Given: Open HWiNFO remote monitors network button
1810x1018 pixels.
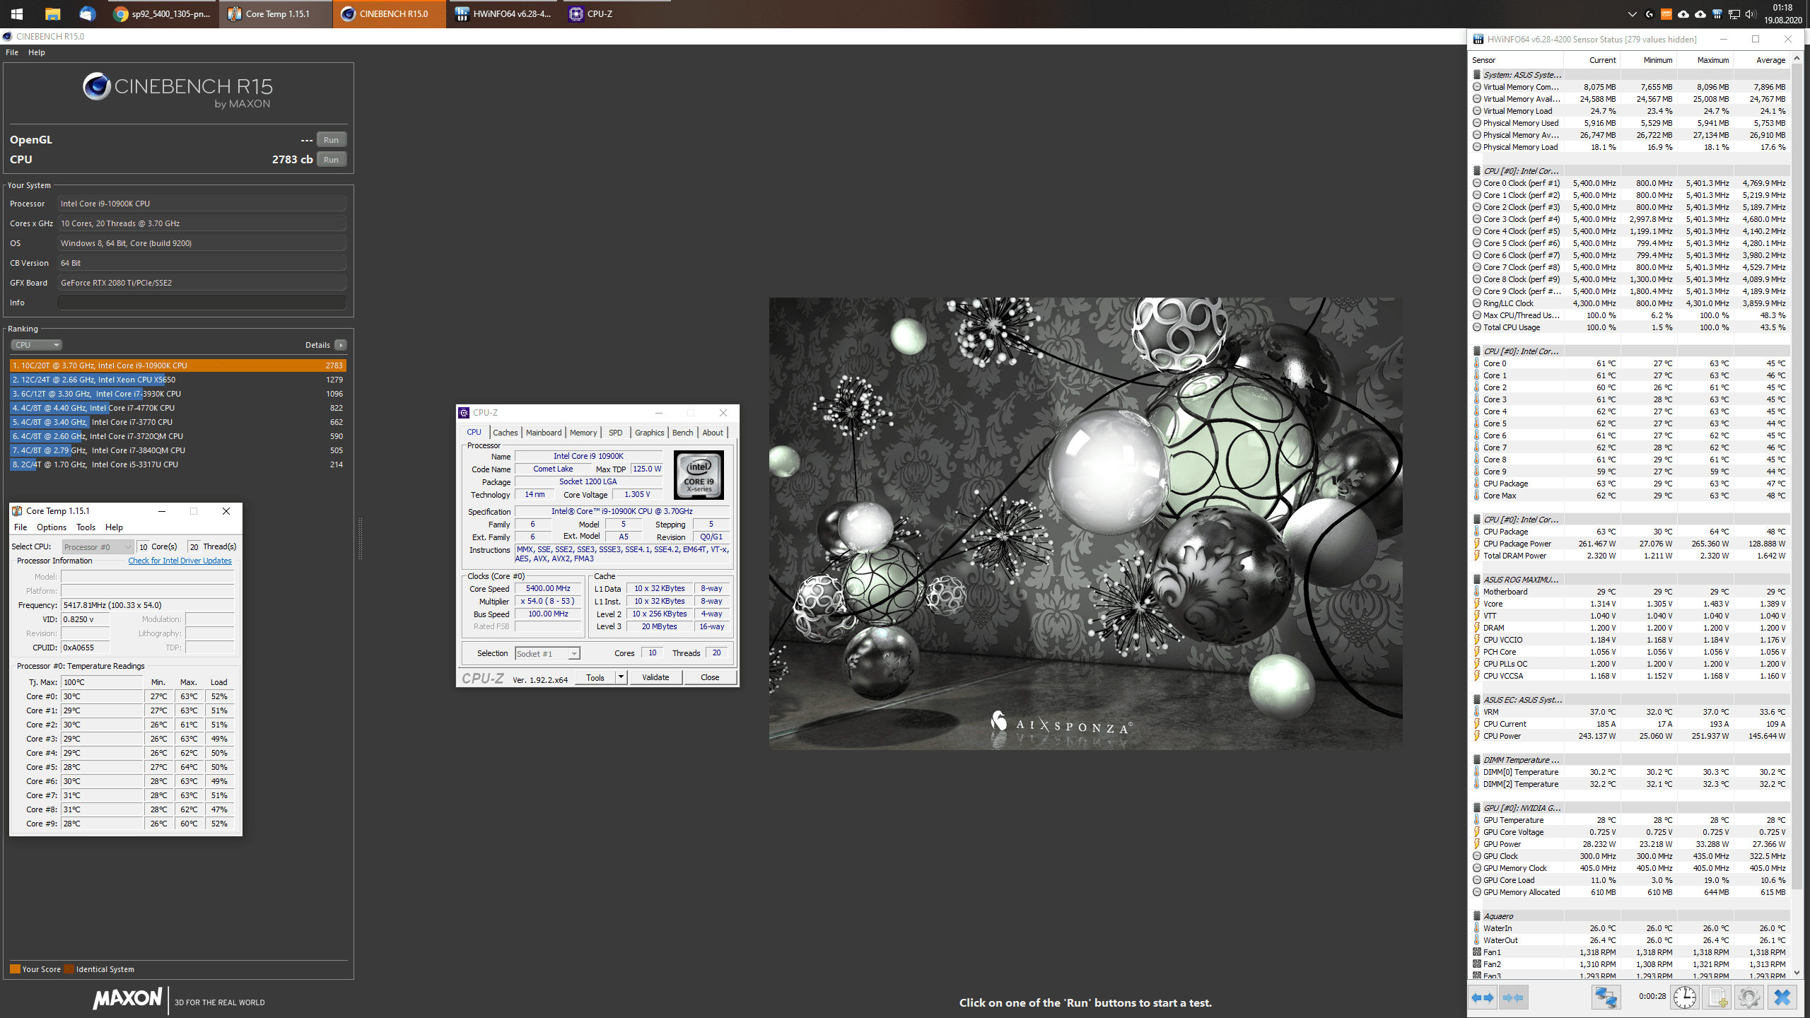Looking at the screenshot, I should [1606, 997].
